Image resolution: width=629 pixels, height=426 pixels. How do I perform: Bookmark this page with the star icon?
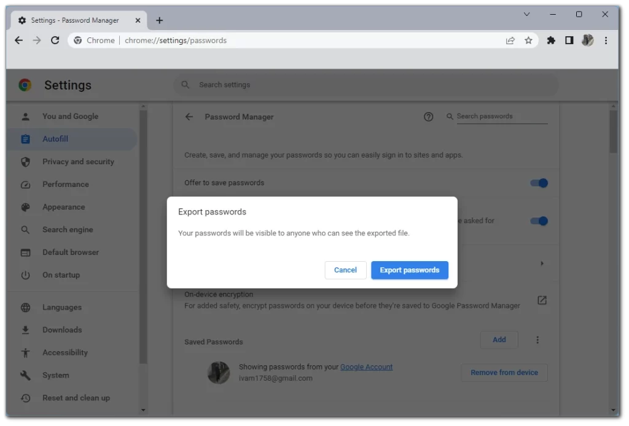[528, 40]
